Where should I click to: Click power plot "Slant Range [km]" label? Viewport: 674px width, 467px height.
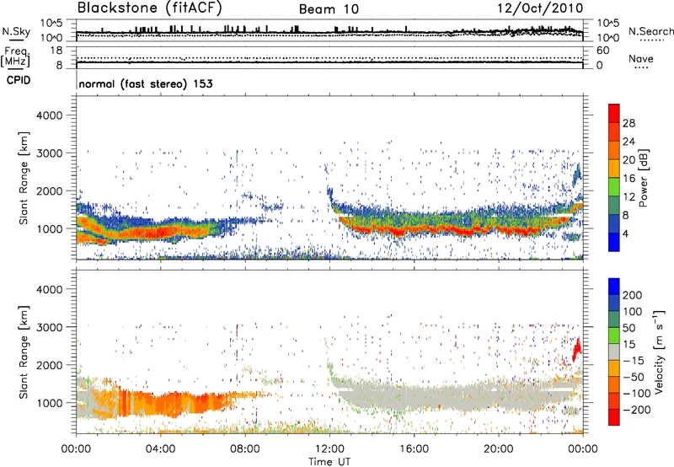coord(24,178)
